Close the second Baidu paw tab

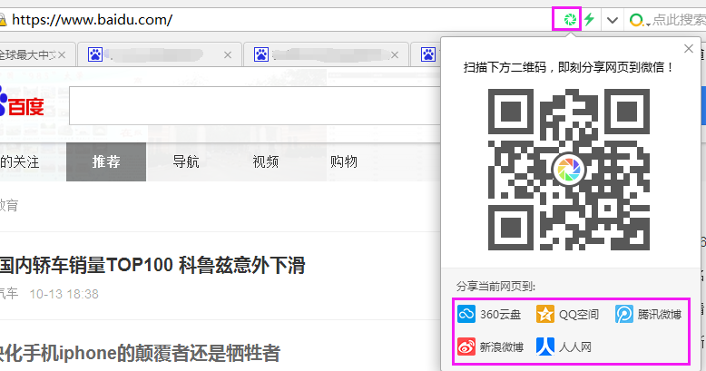coord(228,55)
